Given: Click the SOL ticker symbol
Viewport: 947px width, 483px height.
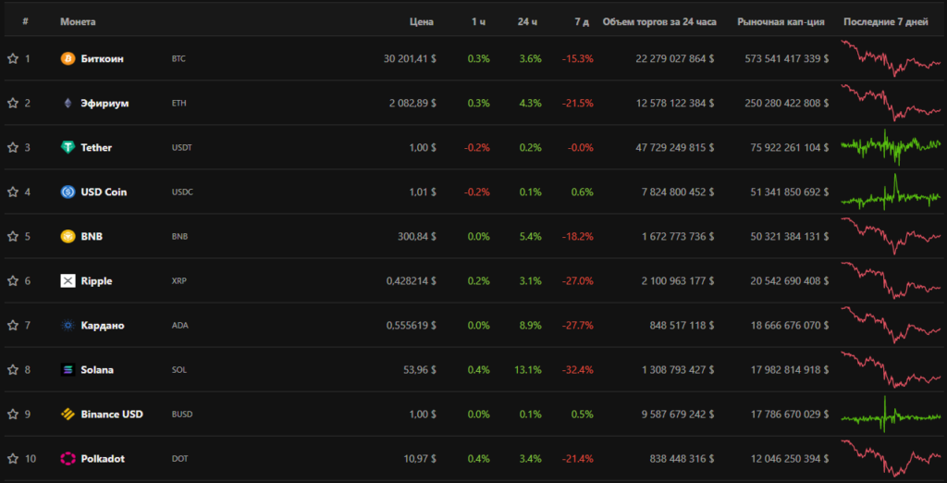Looking at the screenshot, I should click(178, 370).
